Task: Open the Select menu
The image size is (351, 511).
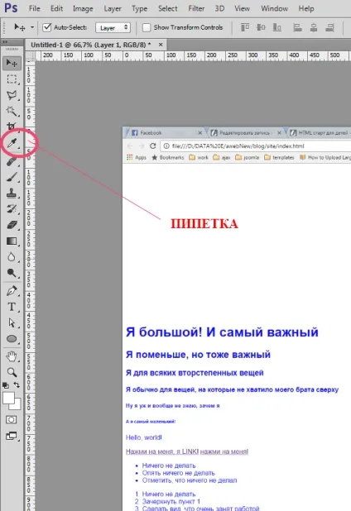Action: pyautogui.click(x=168, y=8)
